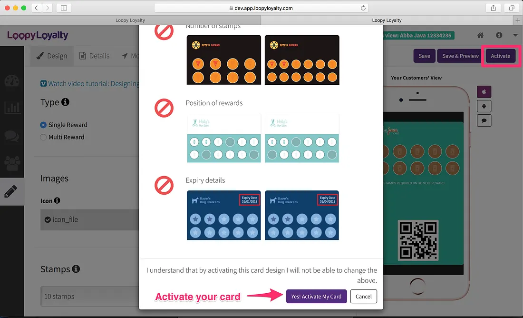This screenshot has width=523, height=318.
Task: Click the Activate button in top bar
Action: pos(500,56)
